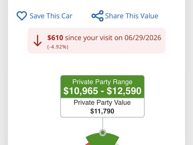Click the Private Party Value label
193x145 pixels.
tap(102, 103)
